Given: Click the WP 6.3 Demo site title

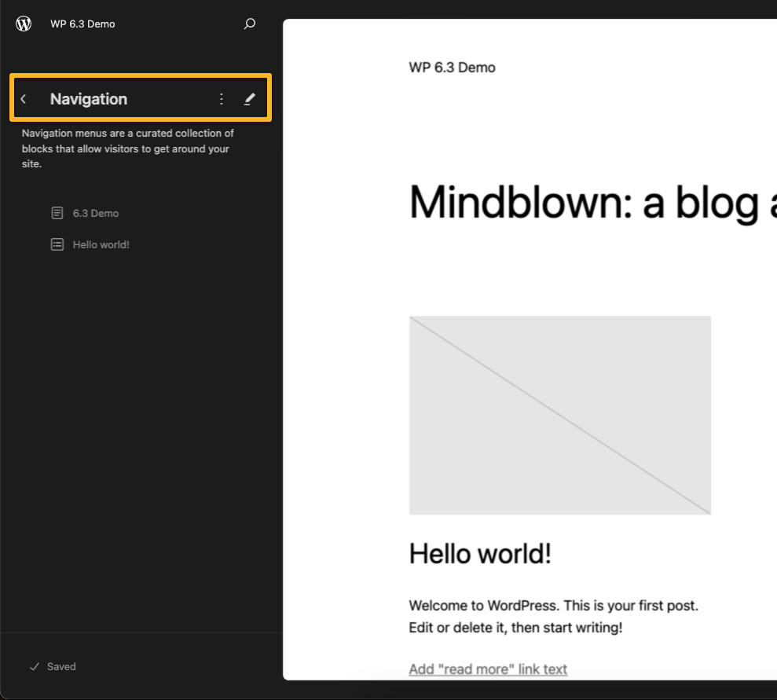Looking at the screenshot, I should pos(82,24).
